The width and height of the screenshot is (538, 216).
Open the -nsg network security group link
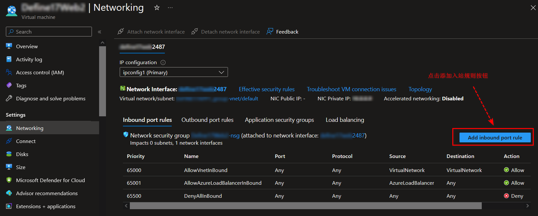[216, 136]
